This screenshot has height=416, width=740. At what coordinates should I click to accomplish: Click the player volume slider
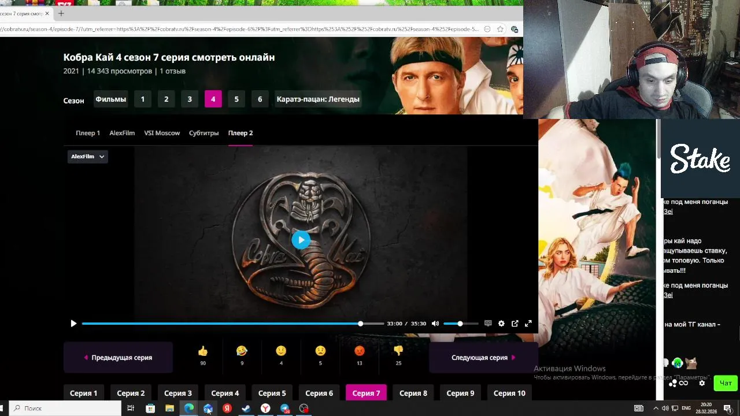tap(461, 324)
